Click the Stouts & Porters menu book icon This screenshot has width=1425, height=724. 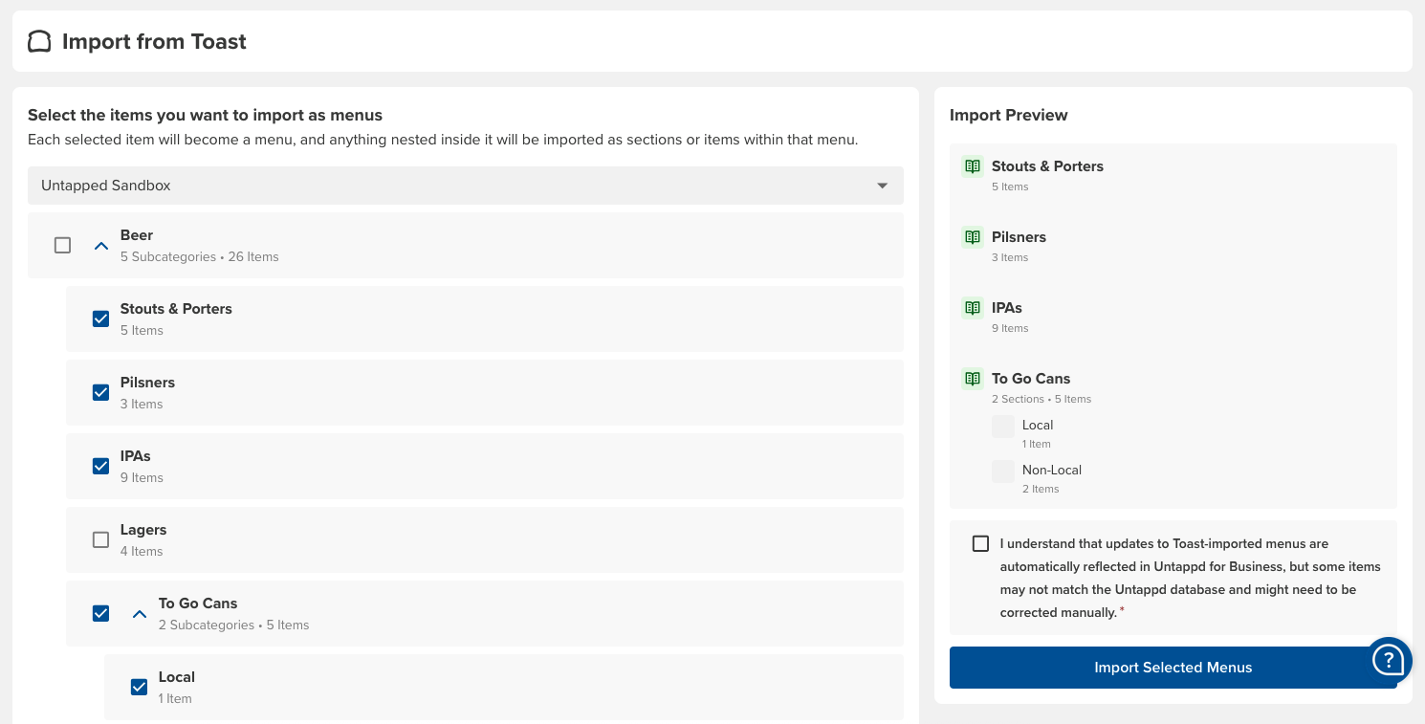point(973,166)
